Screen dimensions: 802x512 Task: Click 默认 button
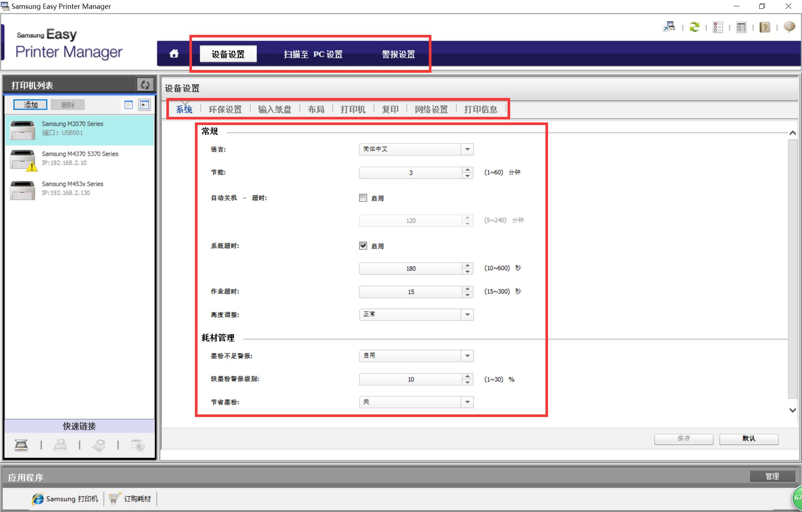[749, 439]
